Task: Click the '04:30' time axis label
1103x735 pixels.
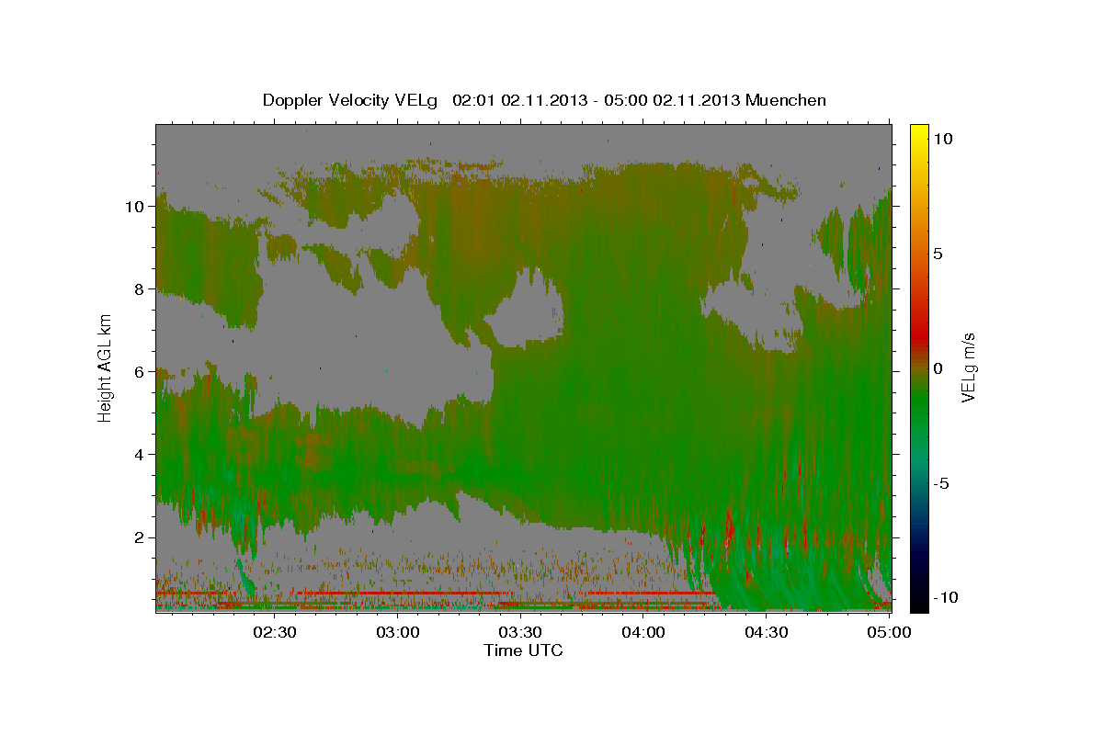Action: [x=767, y=632]
